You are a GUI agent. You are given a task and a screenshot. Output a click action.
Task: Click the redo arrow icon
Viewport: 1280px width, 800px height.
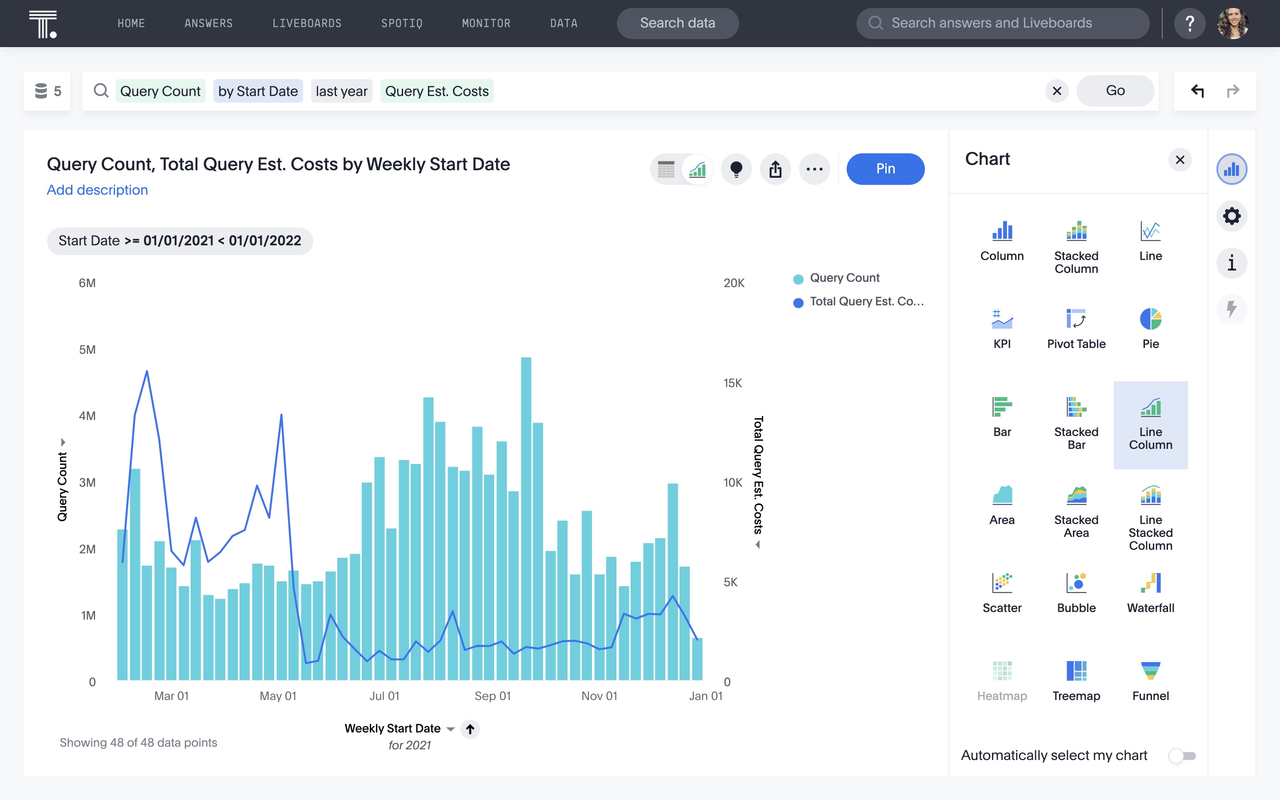pyautogui.click(x=1233, y=91)
